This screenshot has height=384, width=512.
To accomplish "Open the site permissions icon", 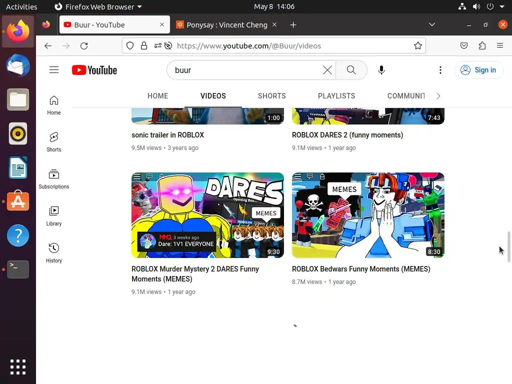I will 158,45.
